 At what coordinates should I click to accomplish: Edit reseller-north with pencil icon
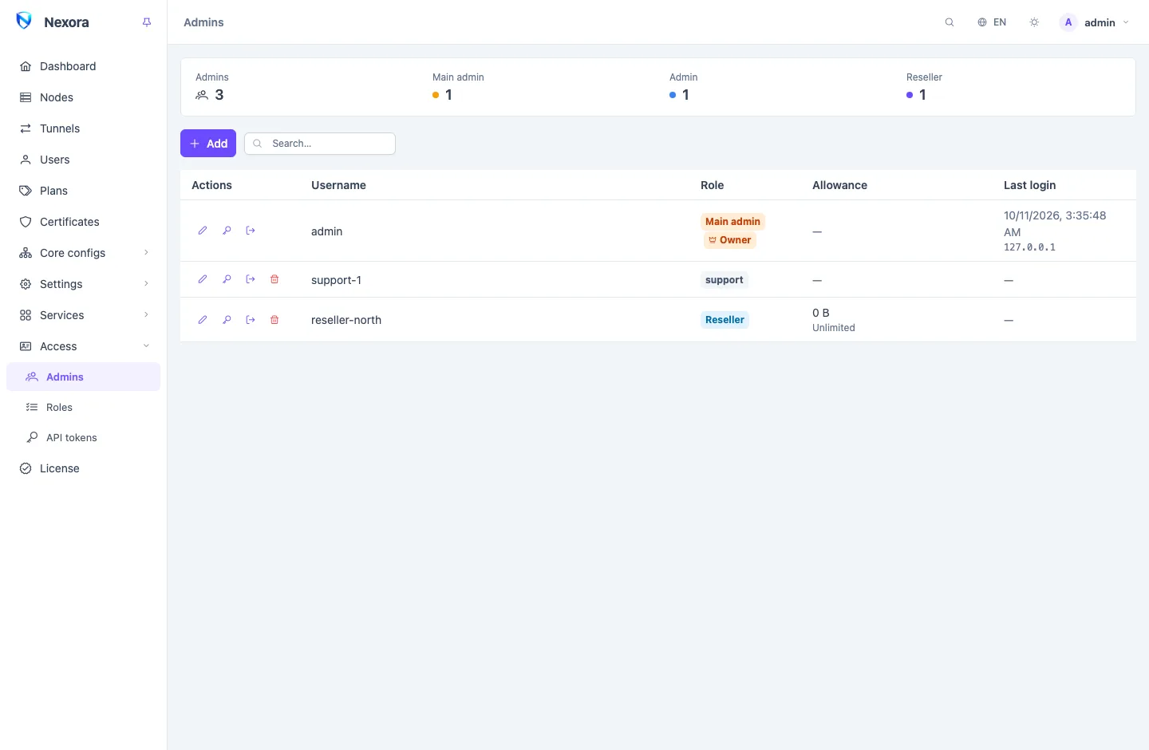[x=203, y=320]
